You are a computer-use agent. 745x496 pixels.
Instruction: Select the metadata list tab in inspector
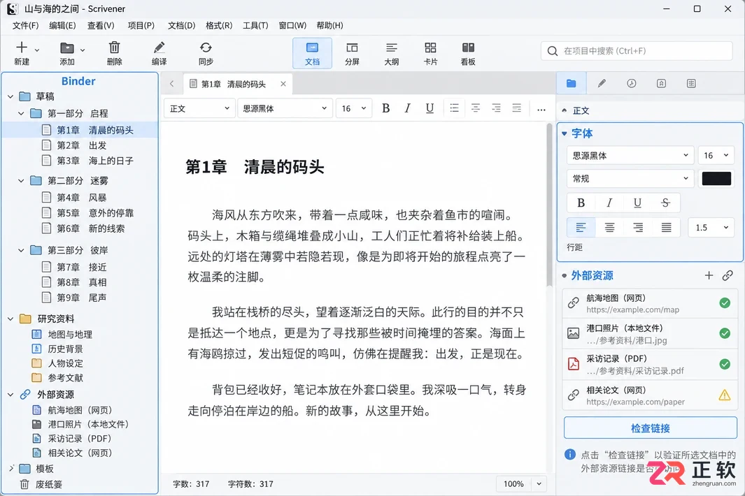pyautogui.click(x=691, y=84)
